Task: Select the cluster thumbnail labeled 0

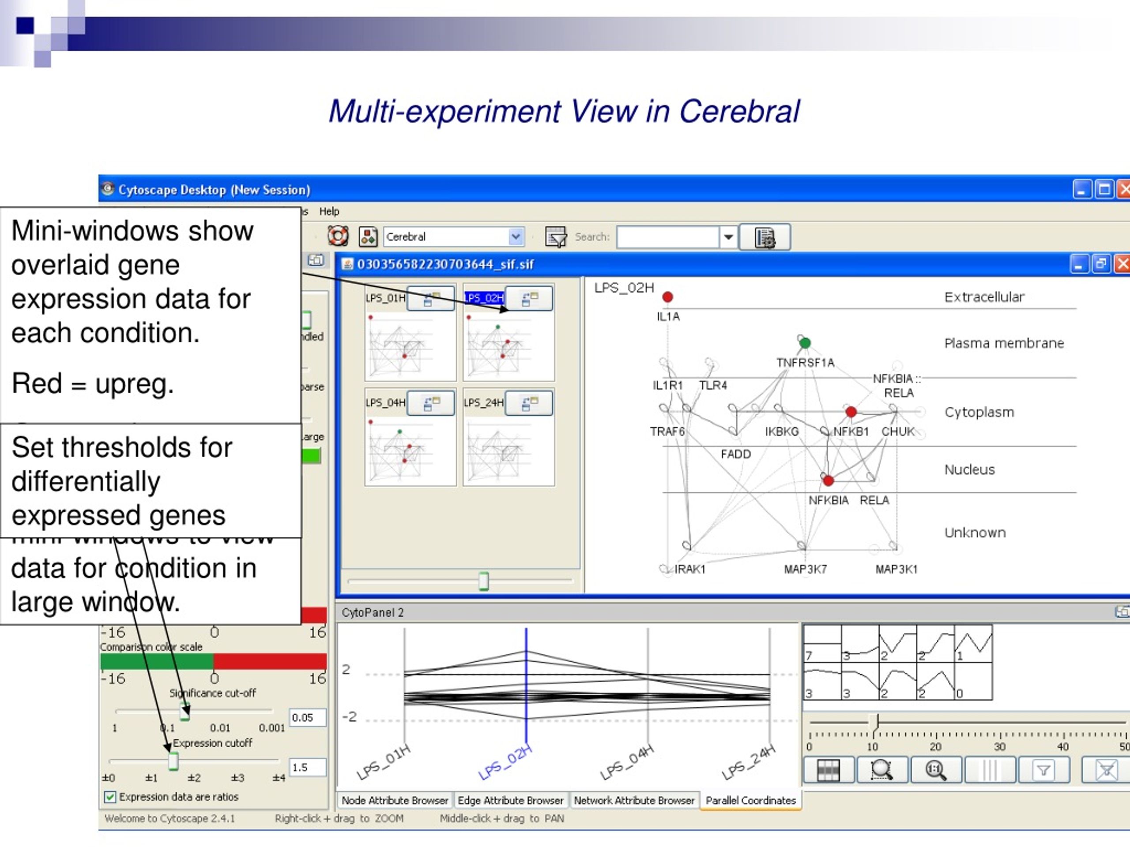Action: [974, 681]
